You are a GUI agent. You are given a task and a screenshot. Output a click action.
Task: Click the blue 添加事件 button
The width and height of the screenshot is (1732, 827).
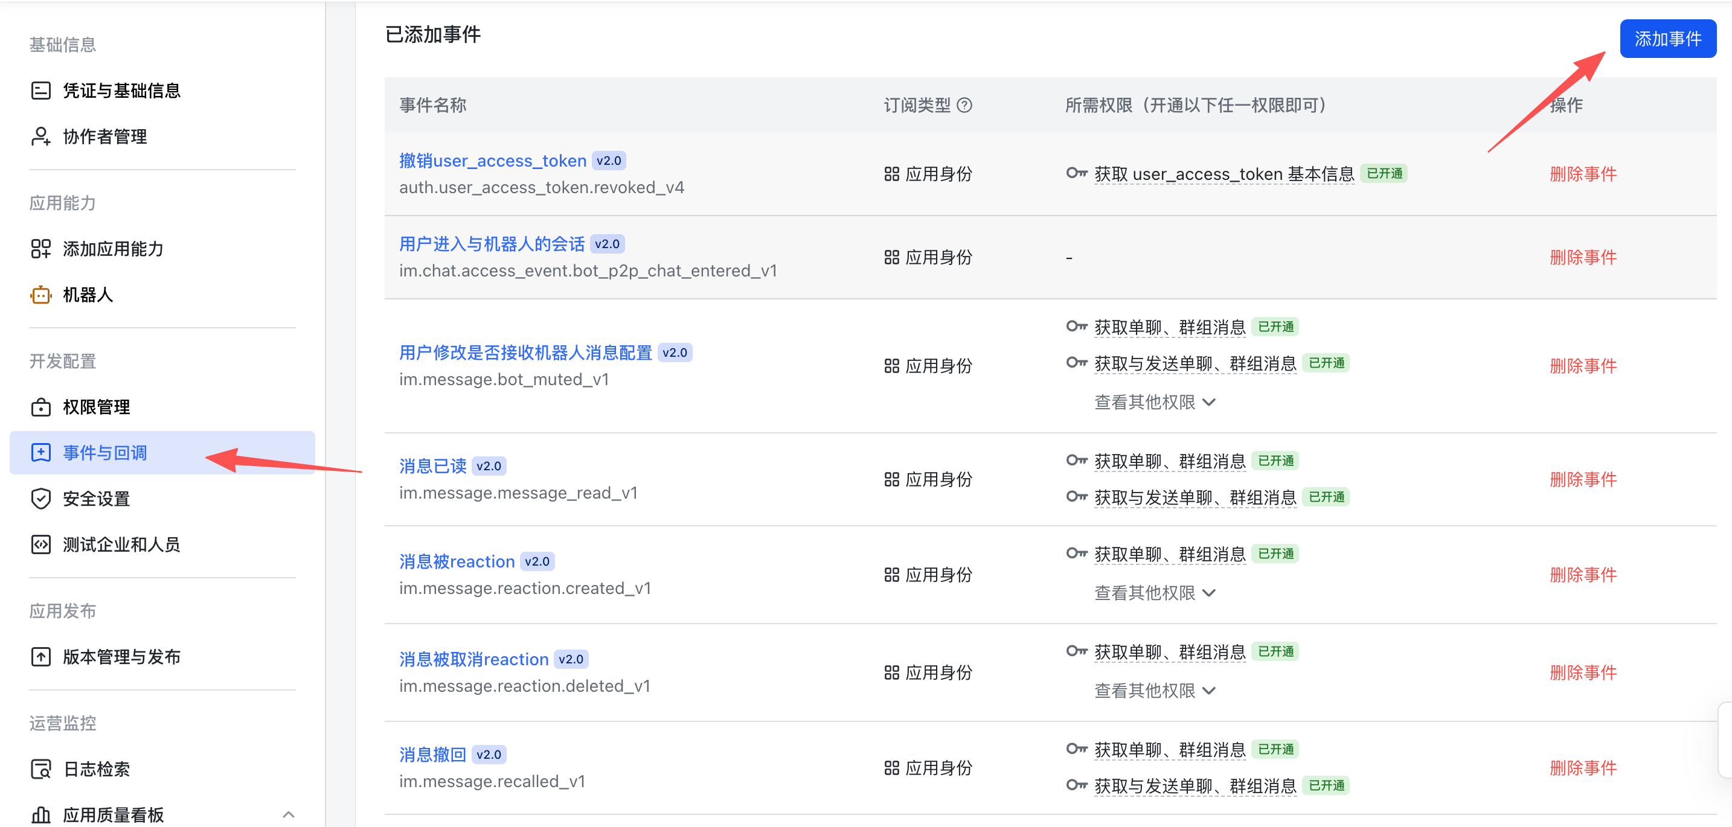[x=1667, y=38]
